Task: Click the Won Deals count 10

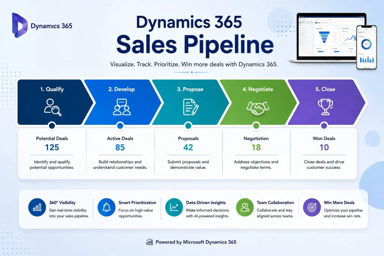Action: [x=324, y=147]
